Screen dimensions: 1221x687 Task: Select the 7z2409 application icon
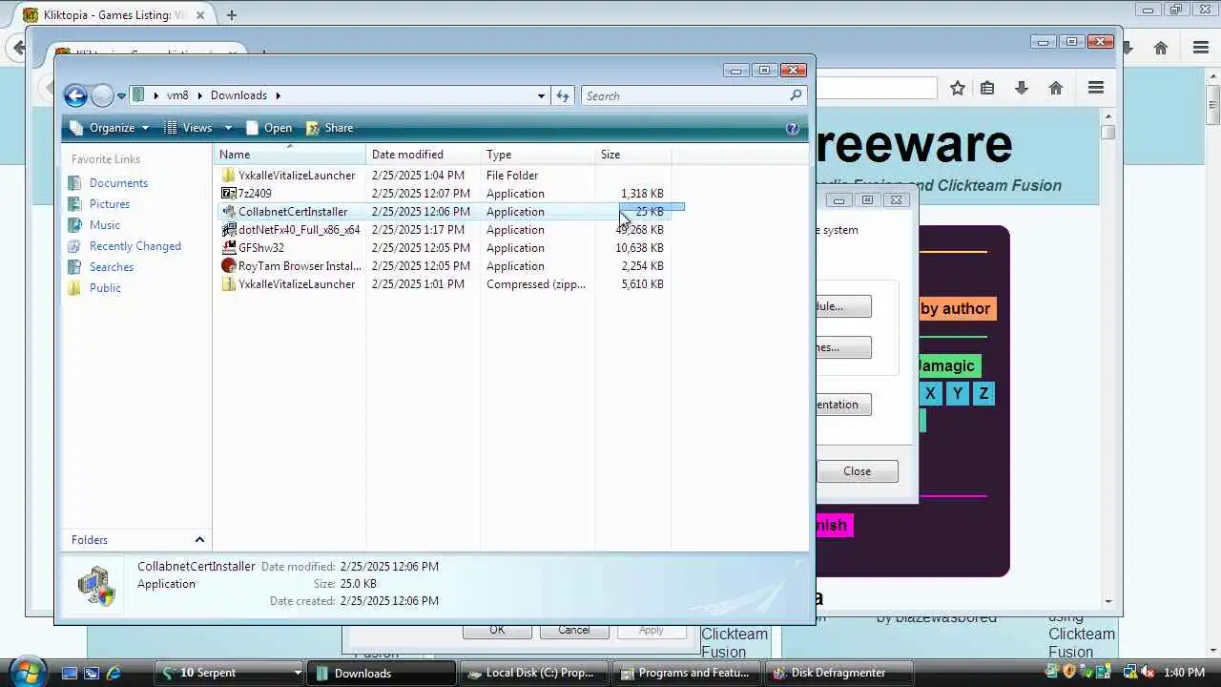pos(228,194)
